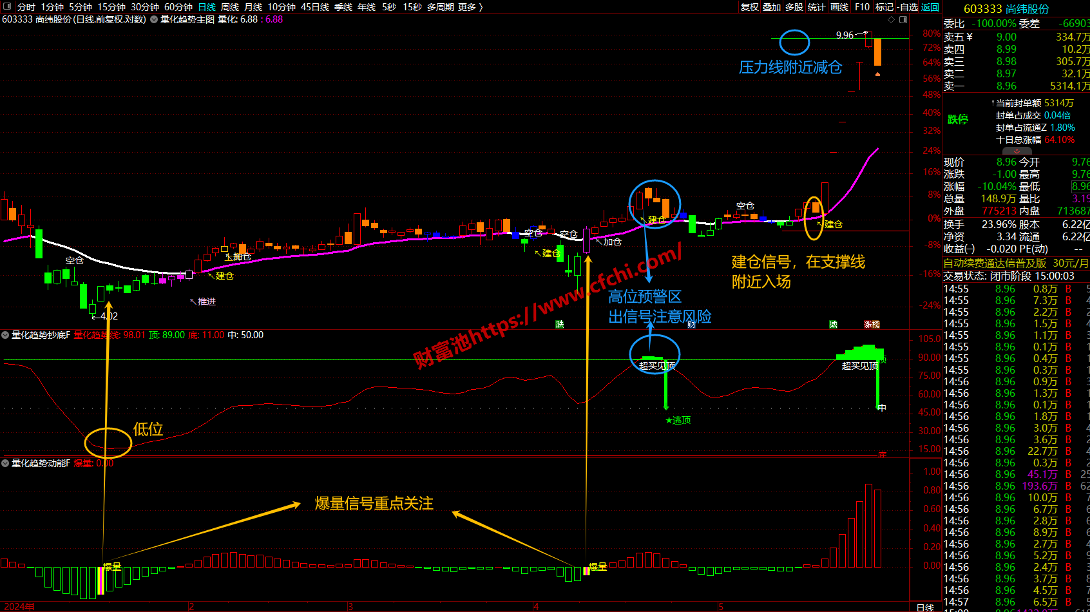Click the 推进 signal label on the chart
Viewport: 1090px width, 612px height.
207,301
